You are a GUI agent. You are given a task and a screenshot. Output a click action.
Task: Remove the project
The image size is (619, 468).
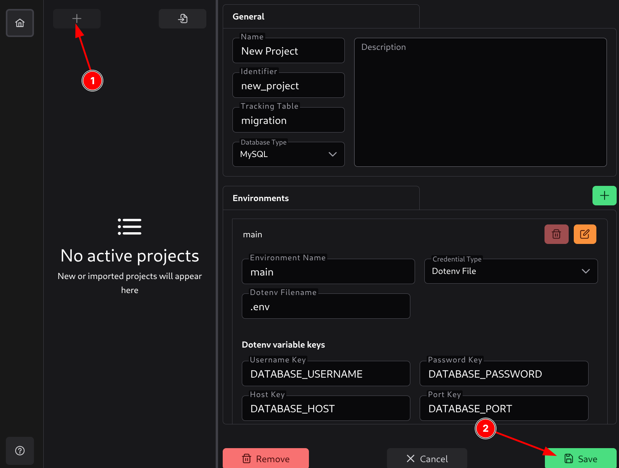tap(266, 459)
